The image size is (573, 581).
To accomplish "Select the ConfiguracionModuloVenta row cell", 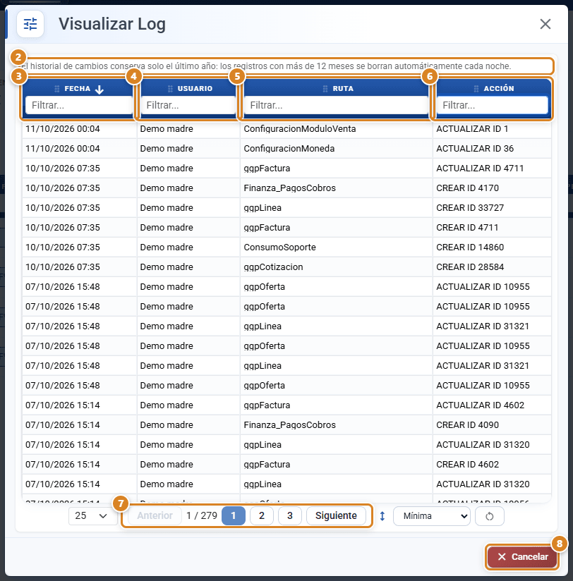I will (337, 129).
